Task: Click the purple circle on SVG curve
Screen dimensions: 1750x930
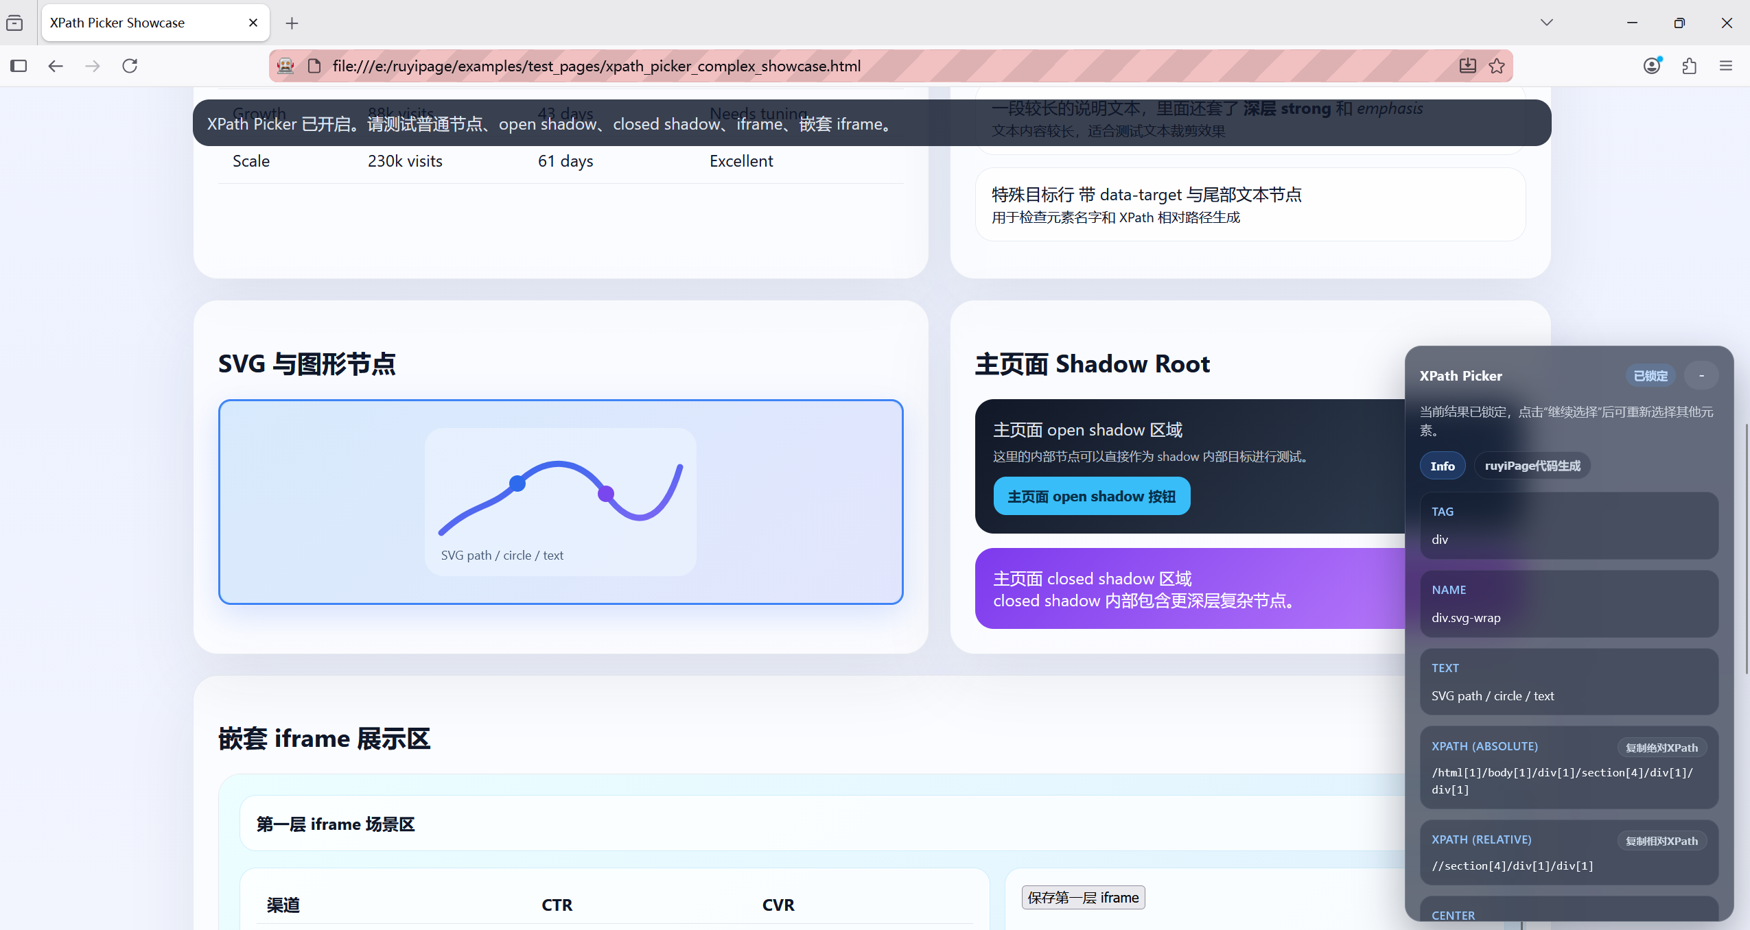Action: click(x=606, y=493)
